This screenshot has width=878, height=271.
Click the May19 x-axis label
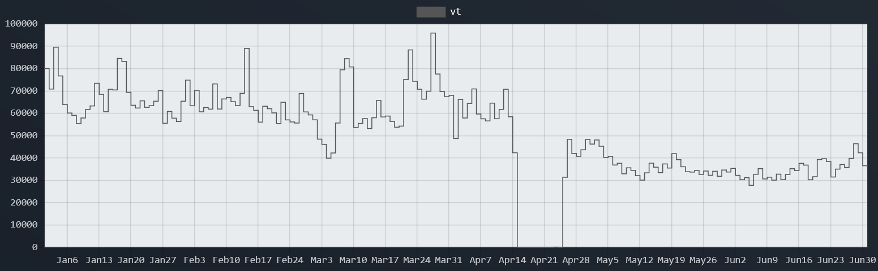672,260
